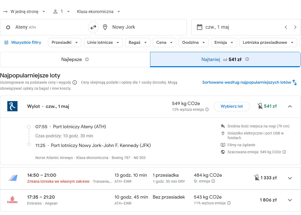301x215 pixels.
Task: Switch to Najlepsze tab
Action: [x=75, y=59]
